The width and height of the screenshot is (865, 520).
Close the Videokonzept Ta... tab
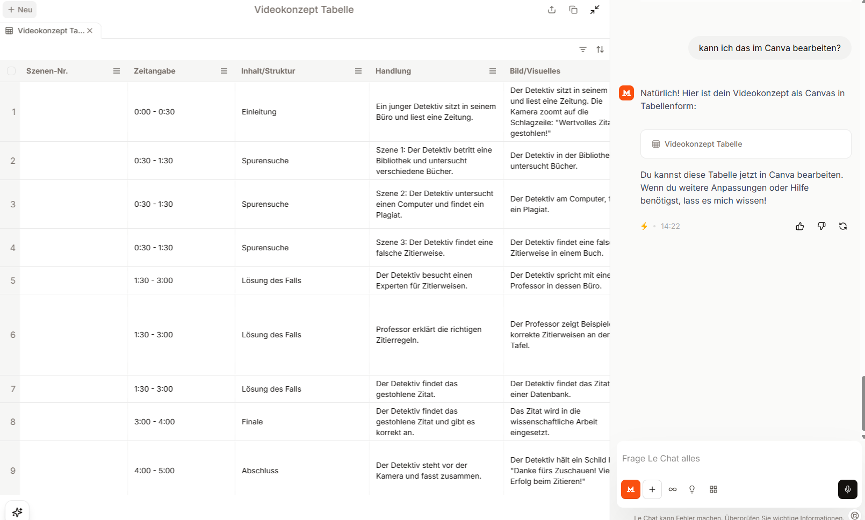click(x=90, y=31)
